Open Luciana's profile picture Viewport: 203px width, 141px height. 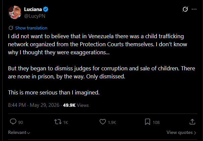click(x=15, y=12)
